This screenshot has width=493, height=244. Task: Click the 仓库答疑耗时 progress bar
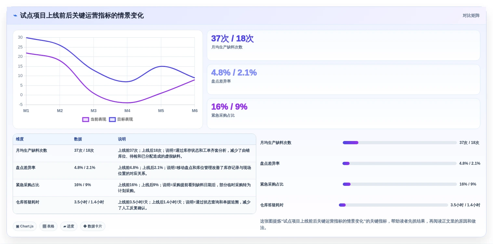[393, 205]
